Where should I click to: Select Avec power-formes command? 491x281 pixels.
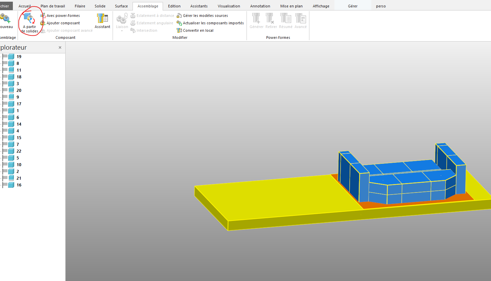[63, 16]
